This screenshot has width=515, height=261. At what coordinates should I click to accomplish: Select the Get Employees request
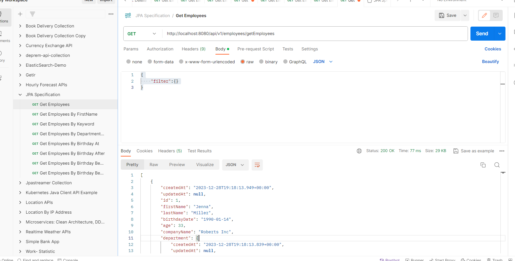(x=66, y=104)
